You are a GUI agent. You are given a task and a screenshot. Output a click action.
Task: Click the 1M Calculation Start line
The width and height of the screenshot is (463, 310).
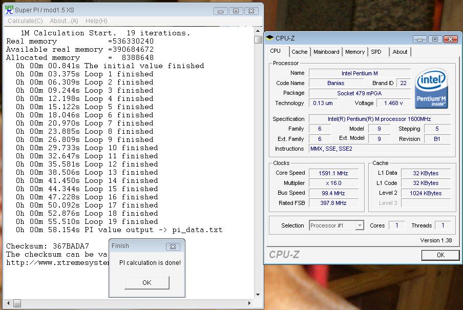coord(106,33)
